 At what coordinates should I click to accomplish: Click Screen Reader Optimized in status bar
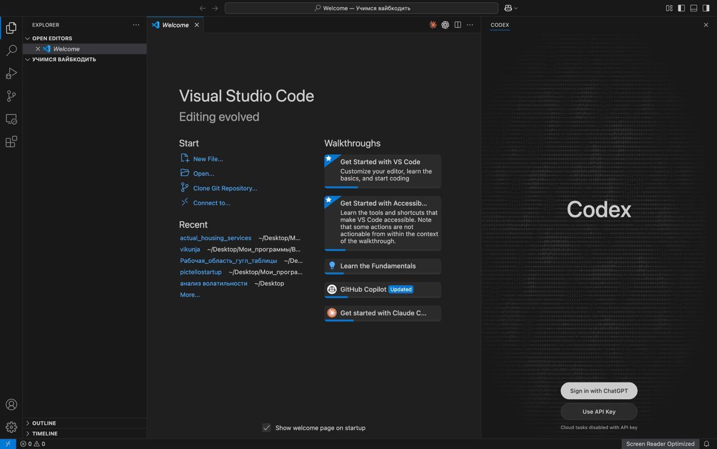pos(660,444)
